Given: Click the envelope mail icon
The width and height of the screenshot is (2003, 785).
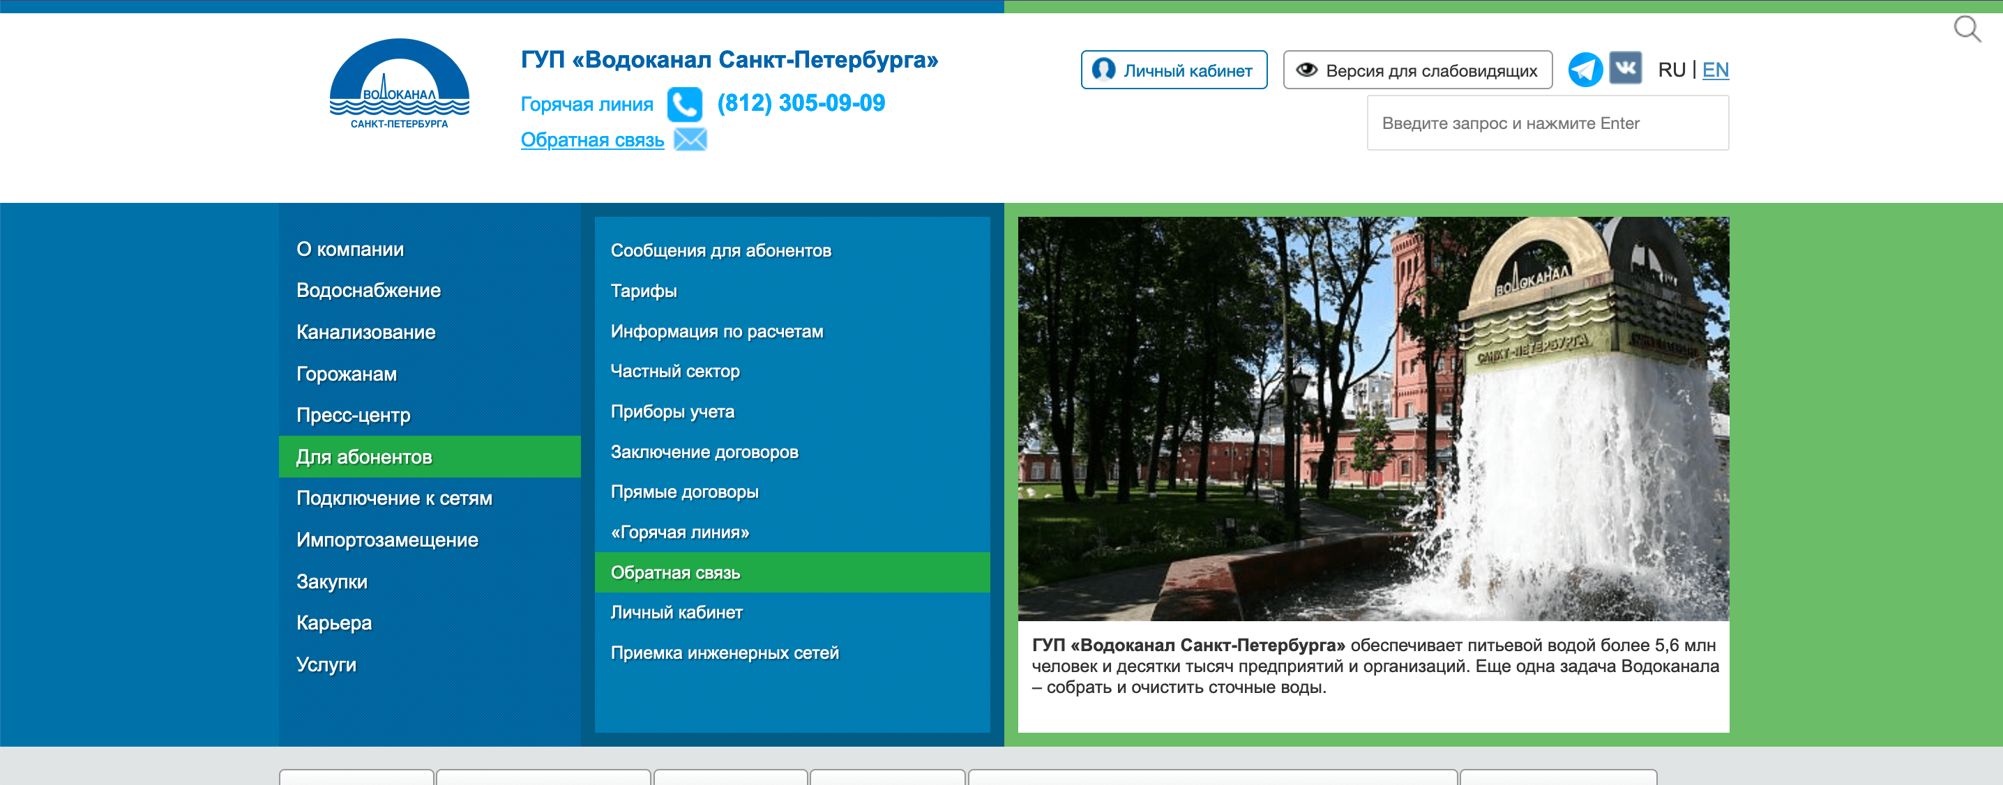Looking at the screenshot, I should coord(690,140).
